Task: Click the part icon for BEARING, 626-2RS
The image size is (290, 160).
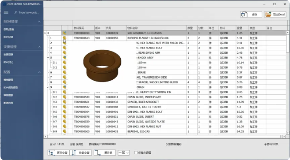Action: 65,131
